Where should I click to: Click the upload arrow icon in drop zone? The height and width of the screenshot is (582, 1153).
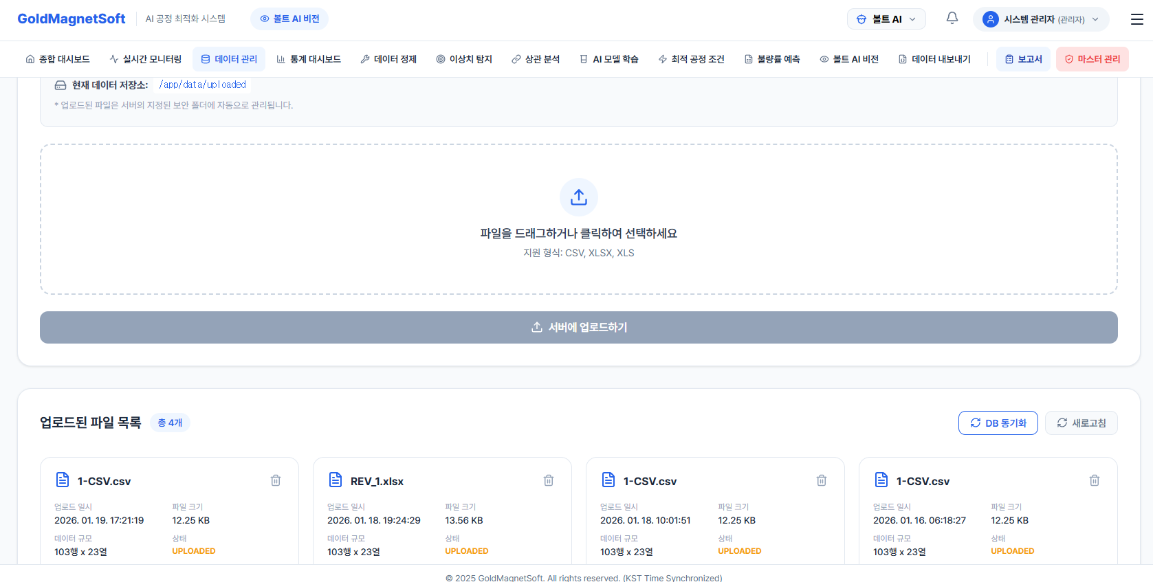pos(578,197)
